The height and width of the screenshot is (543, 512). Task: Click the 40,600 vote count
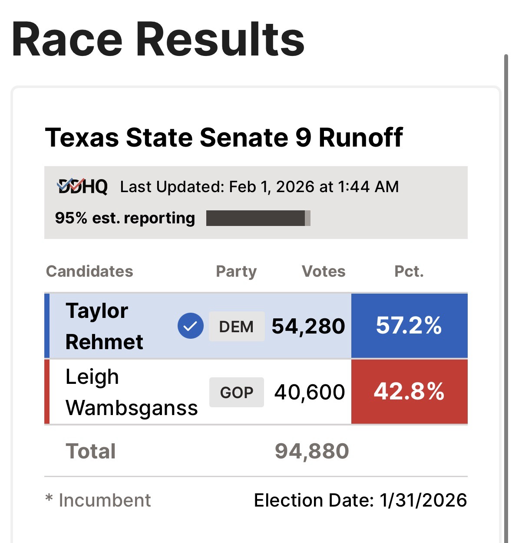(x=310, y=392)
